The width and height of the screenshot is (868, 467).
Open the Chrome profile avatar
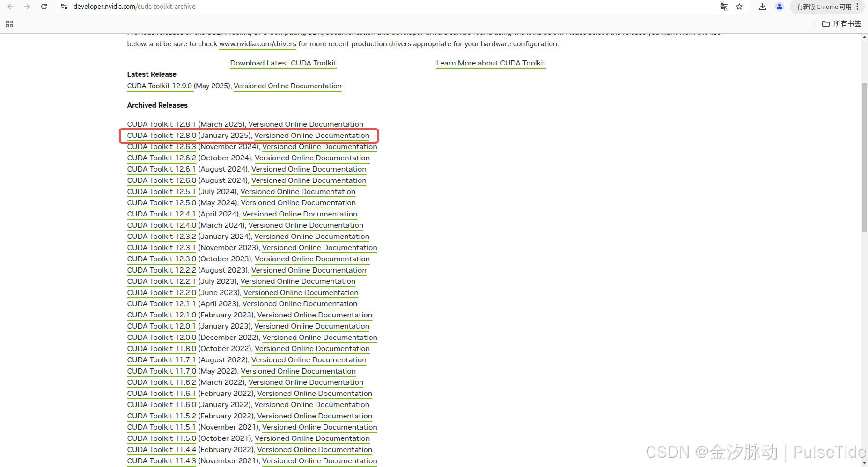(x=780, y=7)
